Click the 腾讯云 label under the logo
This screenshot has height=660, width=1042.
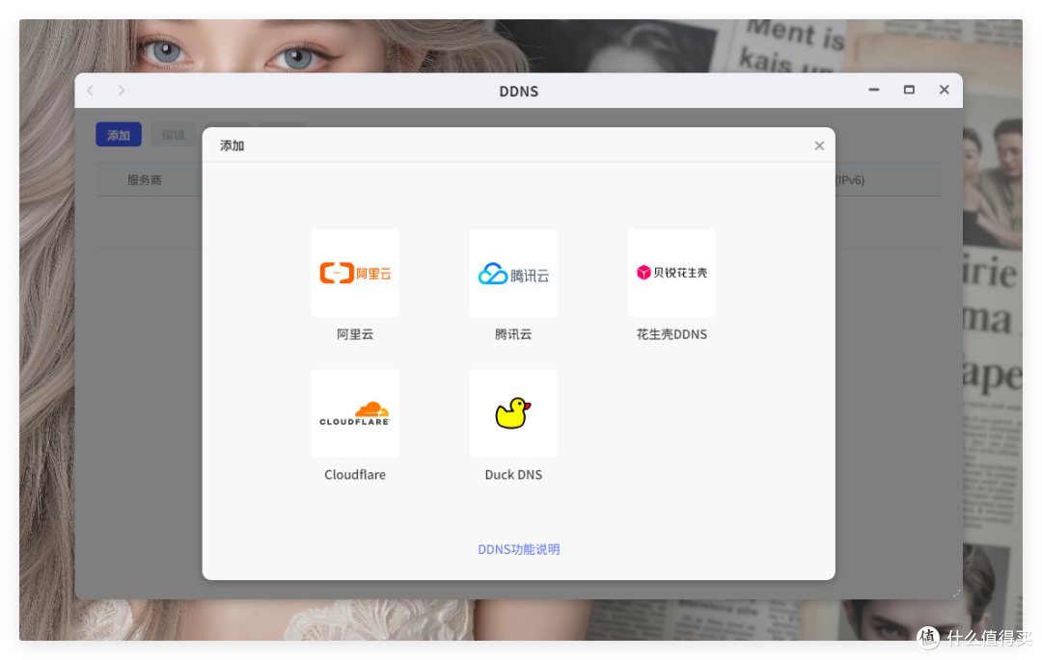513,334
